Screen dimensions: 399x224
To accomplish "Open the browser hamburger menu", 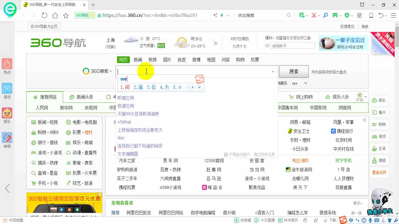I will tap(393, 15).
